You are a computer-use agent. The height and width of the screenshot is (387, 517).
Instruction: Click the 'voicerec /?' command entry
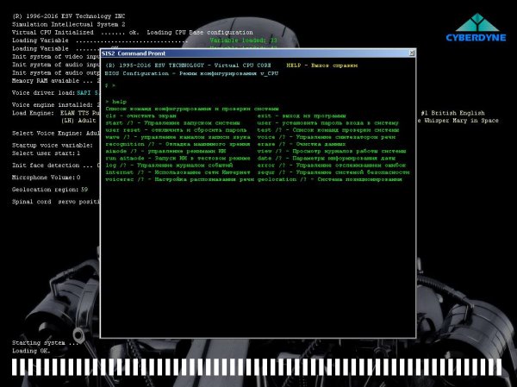(180, 179)
